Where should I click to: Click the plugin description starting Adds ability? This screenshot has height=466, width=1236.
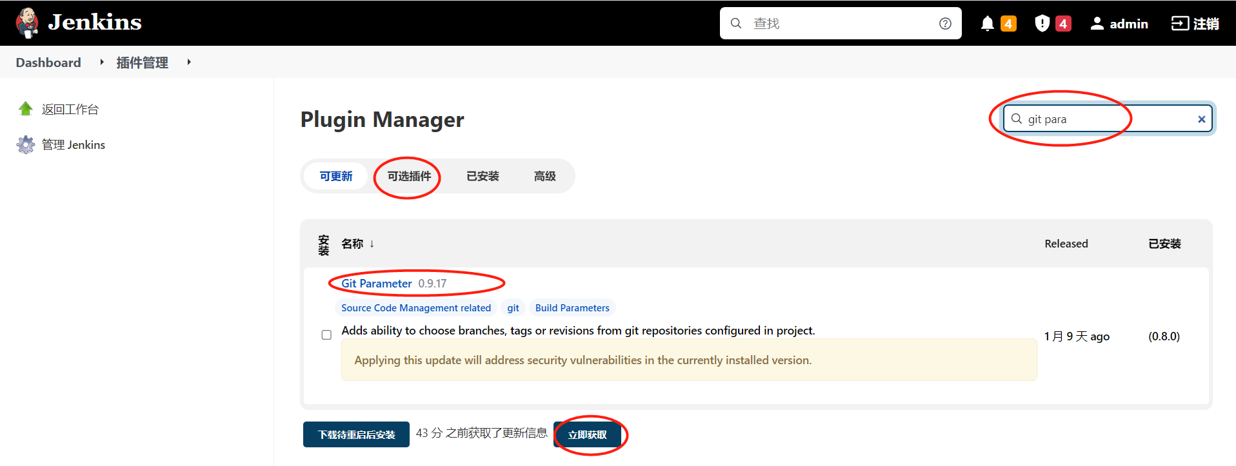pos(578,331)
